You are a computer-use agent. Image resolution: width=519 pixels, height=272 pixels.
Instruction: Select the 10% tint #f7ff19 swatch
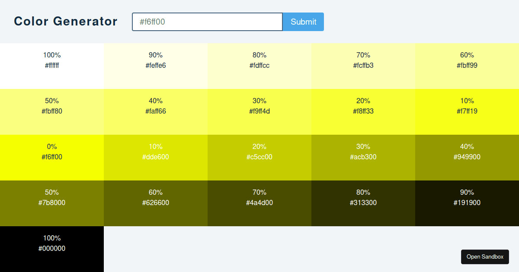pyautogui.click(x=467, y=111)
